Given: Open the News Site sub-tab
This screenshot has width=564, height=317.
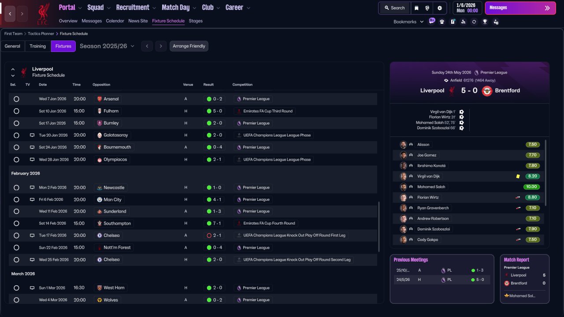Looking at the screenshot, I should (138, 21).
